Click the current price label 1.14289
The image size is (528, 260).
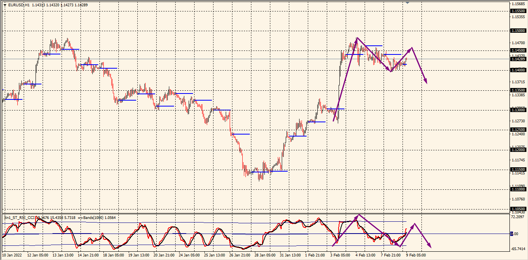point(518,59)
